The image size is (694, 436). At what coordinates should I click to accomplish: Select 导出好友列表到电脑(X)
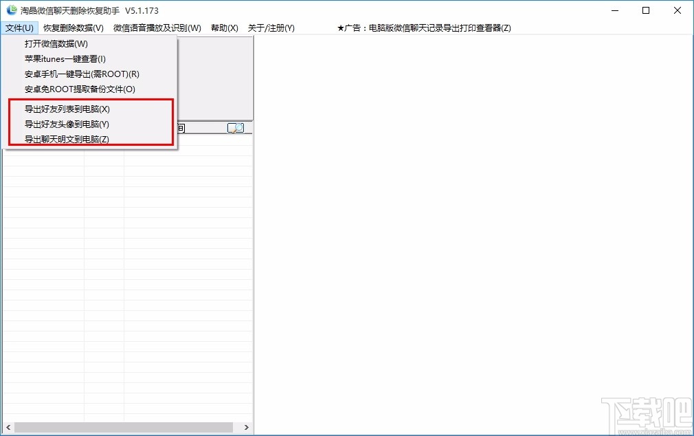(x=67, y=109)
